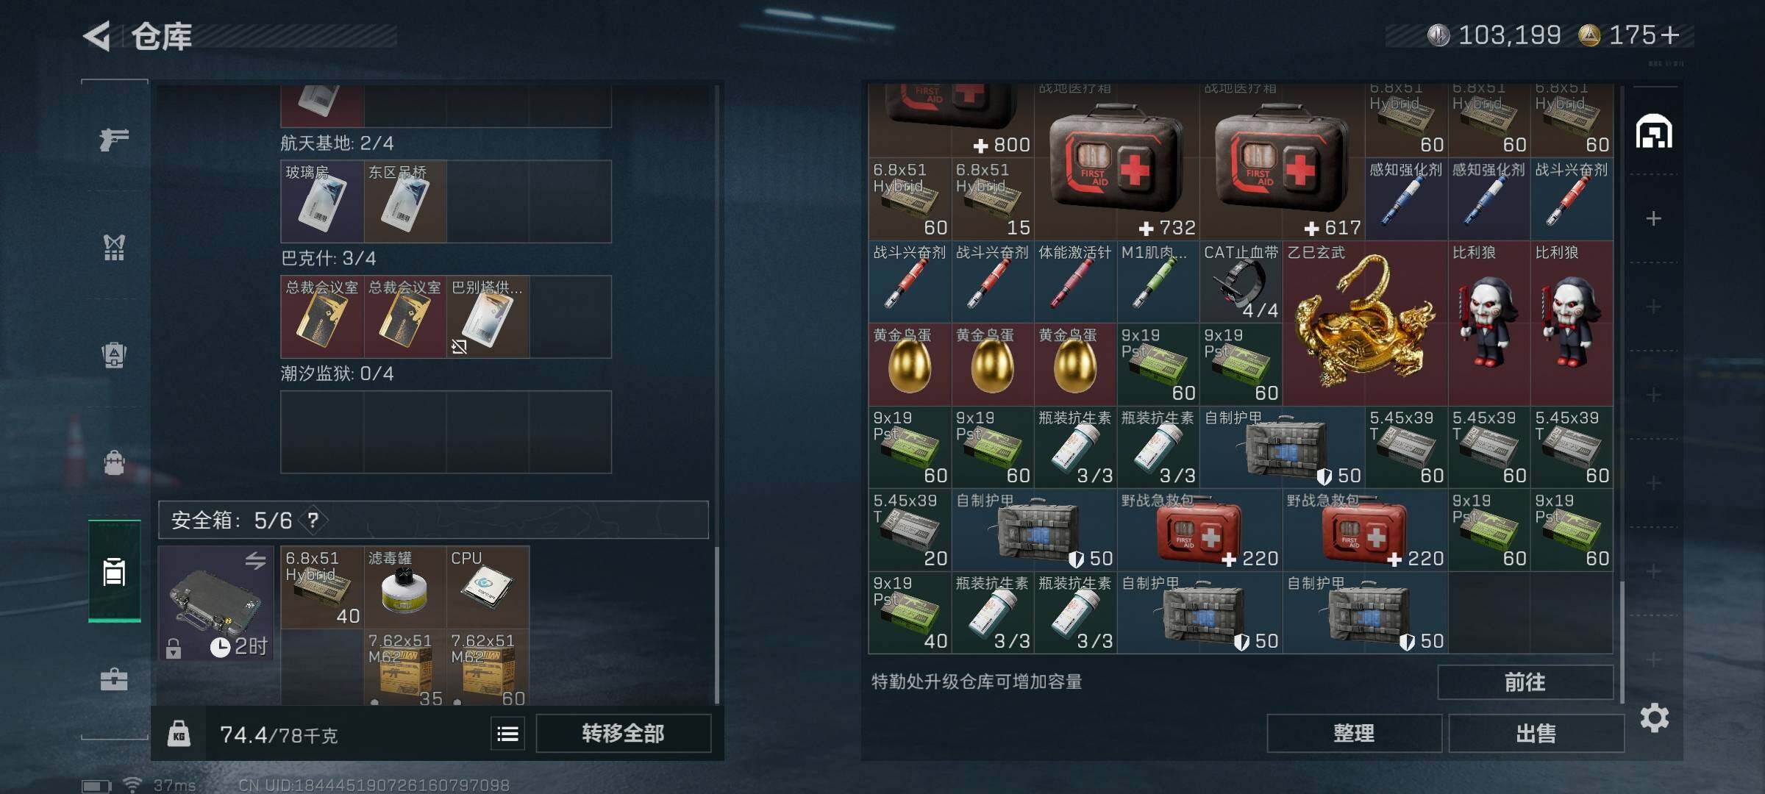The width and height of the screenshot is (1765, 794).
Task: Go back using the arrow beside 仓库
Action: click(97, 36)
